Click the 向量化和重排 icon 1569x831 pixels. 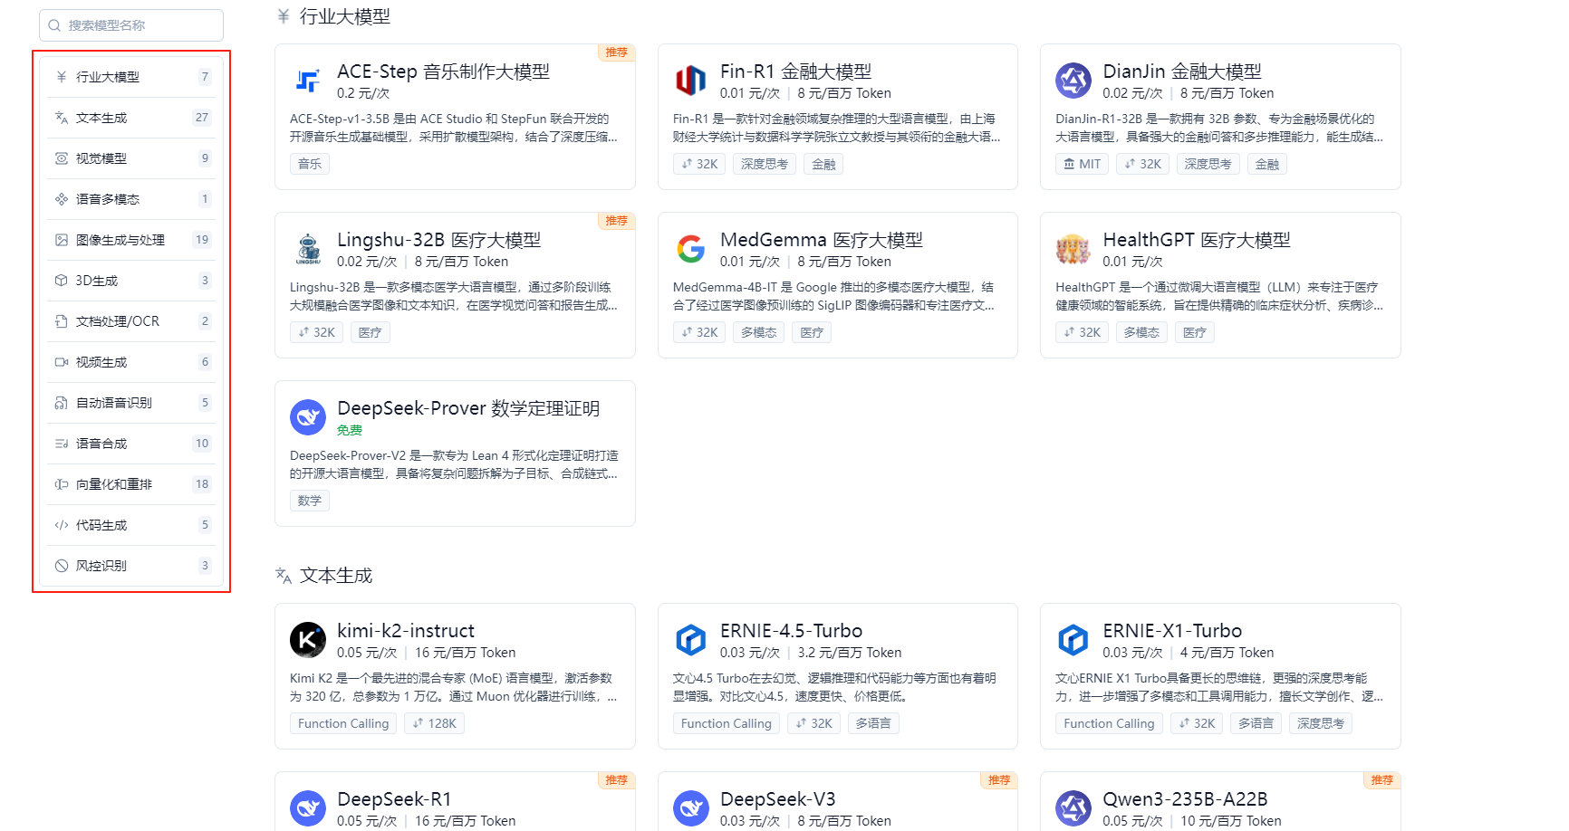pos(62,484)
